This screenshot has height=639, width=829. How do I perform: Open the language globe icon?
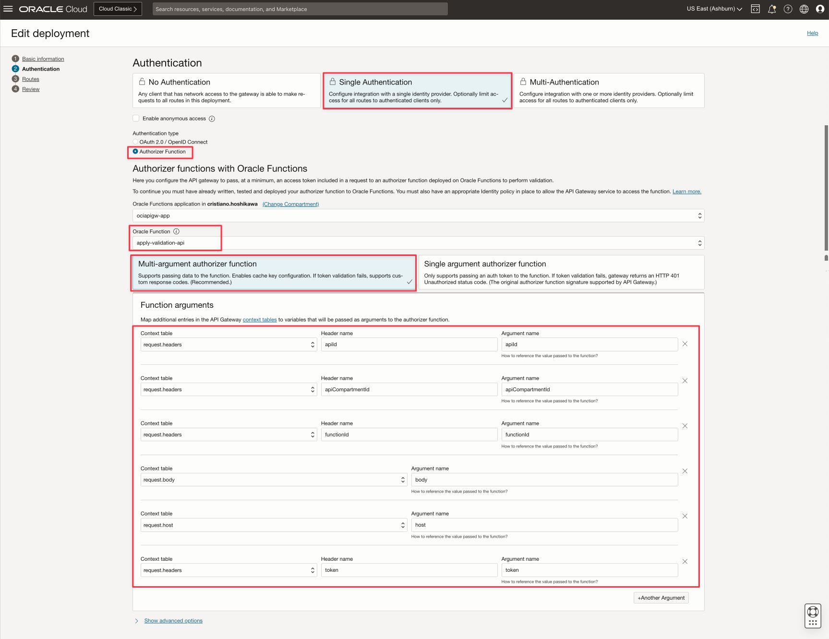pos(804,9)
